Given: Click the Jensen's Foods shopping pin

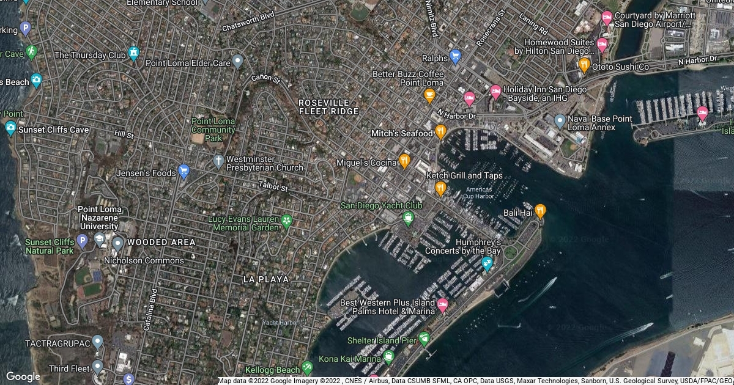Looking at the screenshot, I should click(183, 172).
